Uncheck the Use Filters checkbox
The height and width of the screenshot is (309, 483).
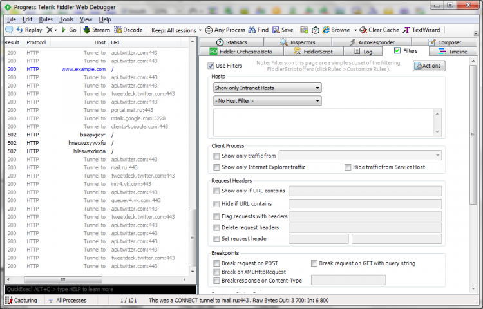[x=211, y=66]
